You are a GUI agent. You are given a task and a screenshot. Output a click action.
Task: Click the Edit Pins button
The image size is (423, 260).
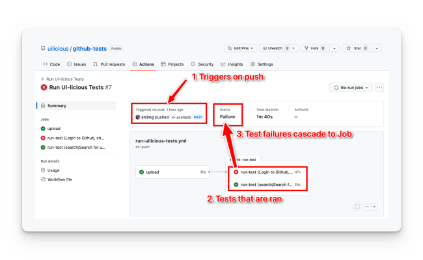tap(240, 48)
